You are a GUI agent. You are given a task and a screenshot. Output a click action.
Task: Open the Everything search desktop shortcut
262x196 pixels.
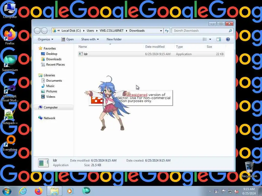coord(10,143)
